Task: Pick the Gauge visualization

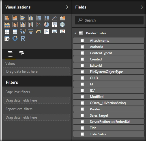Action: click(x=39, y=31)
